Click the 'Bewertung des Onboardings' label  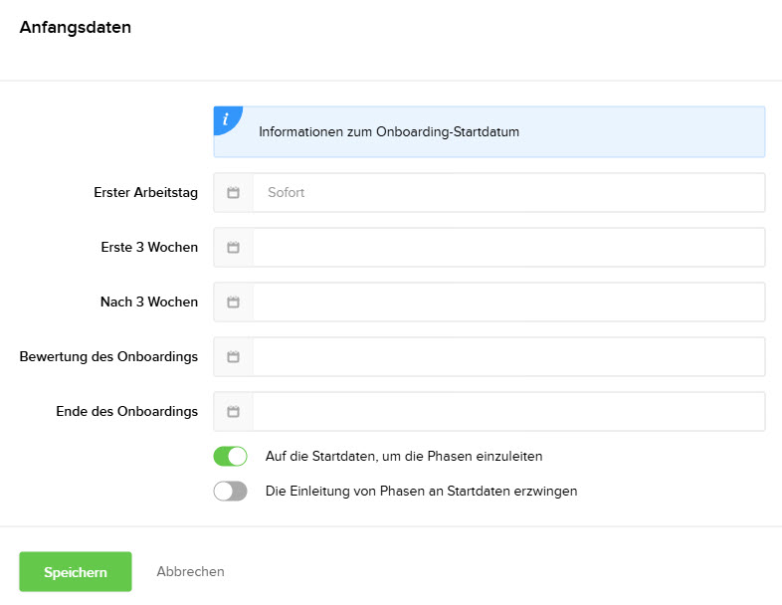click(108, 357)
